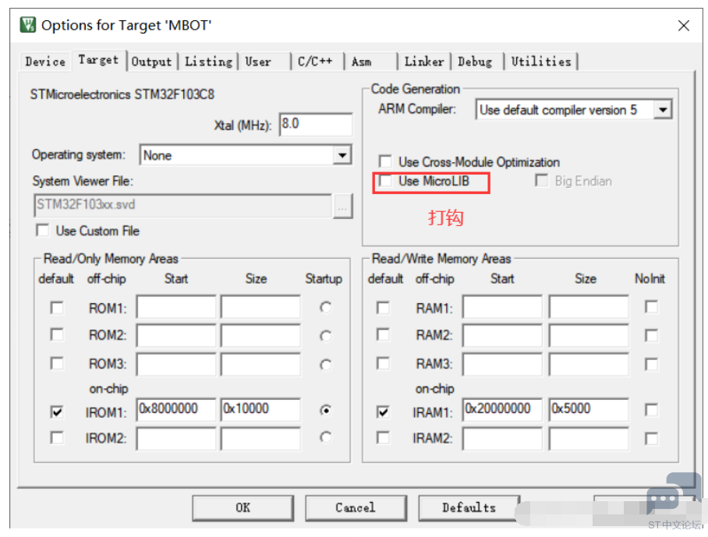Click the Cancel button
Viewport: 708px width, 537px height.
[356, 507]
